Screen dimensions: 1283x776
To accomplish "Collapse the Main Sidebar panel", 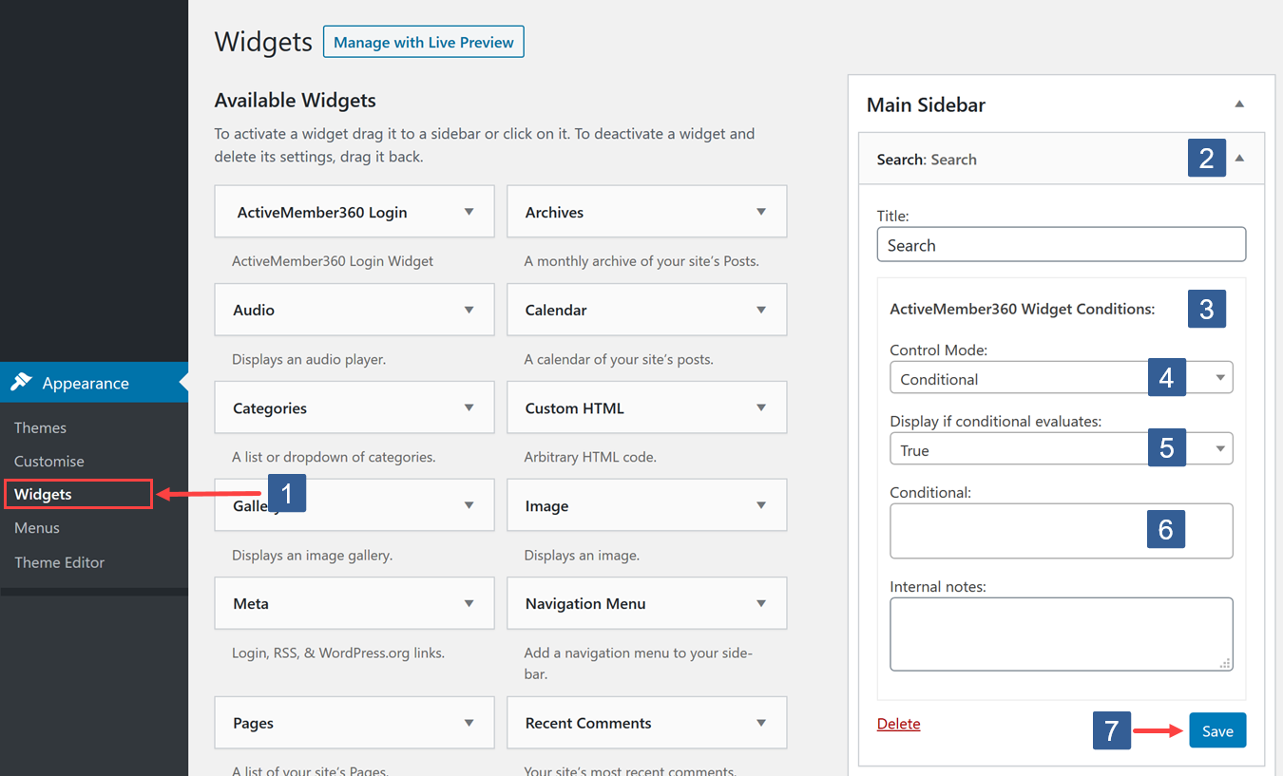I will (1239, 103).
